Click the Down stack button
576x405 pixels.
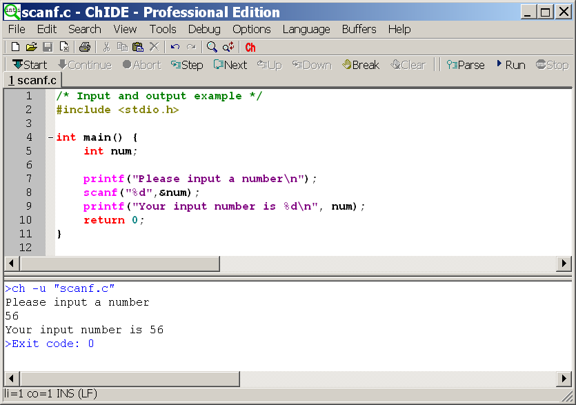tap(312, 65)
